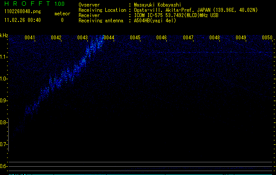Click the 0047 time marker

[x=188, y=38]
